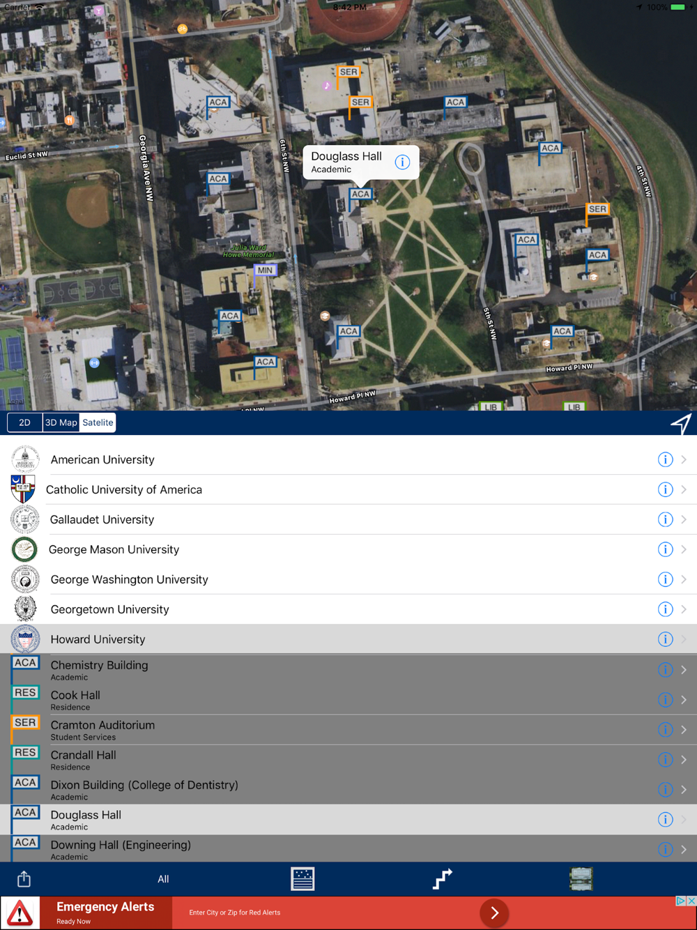The height and width of the screenshot is (930, 697).
Task: Tap the purple music note map icon
Action: (x=326, y=86)
